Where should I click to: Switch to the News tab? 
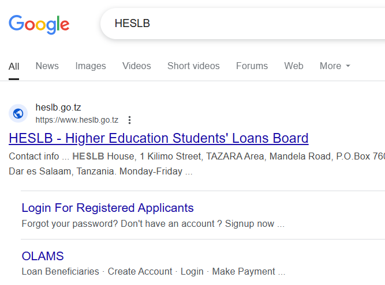point(47,66)
